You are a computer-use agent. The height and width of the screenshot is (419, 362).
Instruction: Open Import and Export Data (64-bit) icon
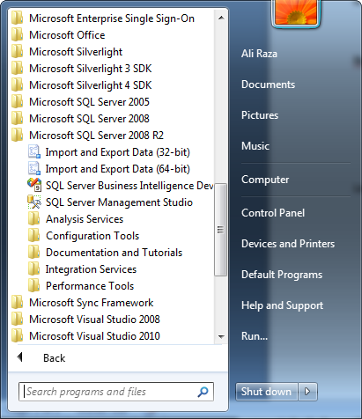coord(34,168)
